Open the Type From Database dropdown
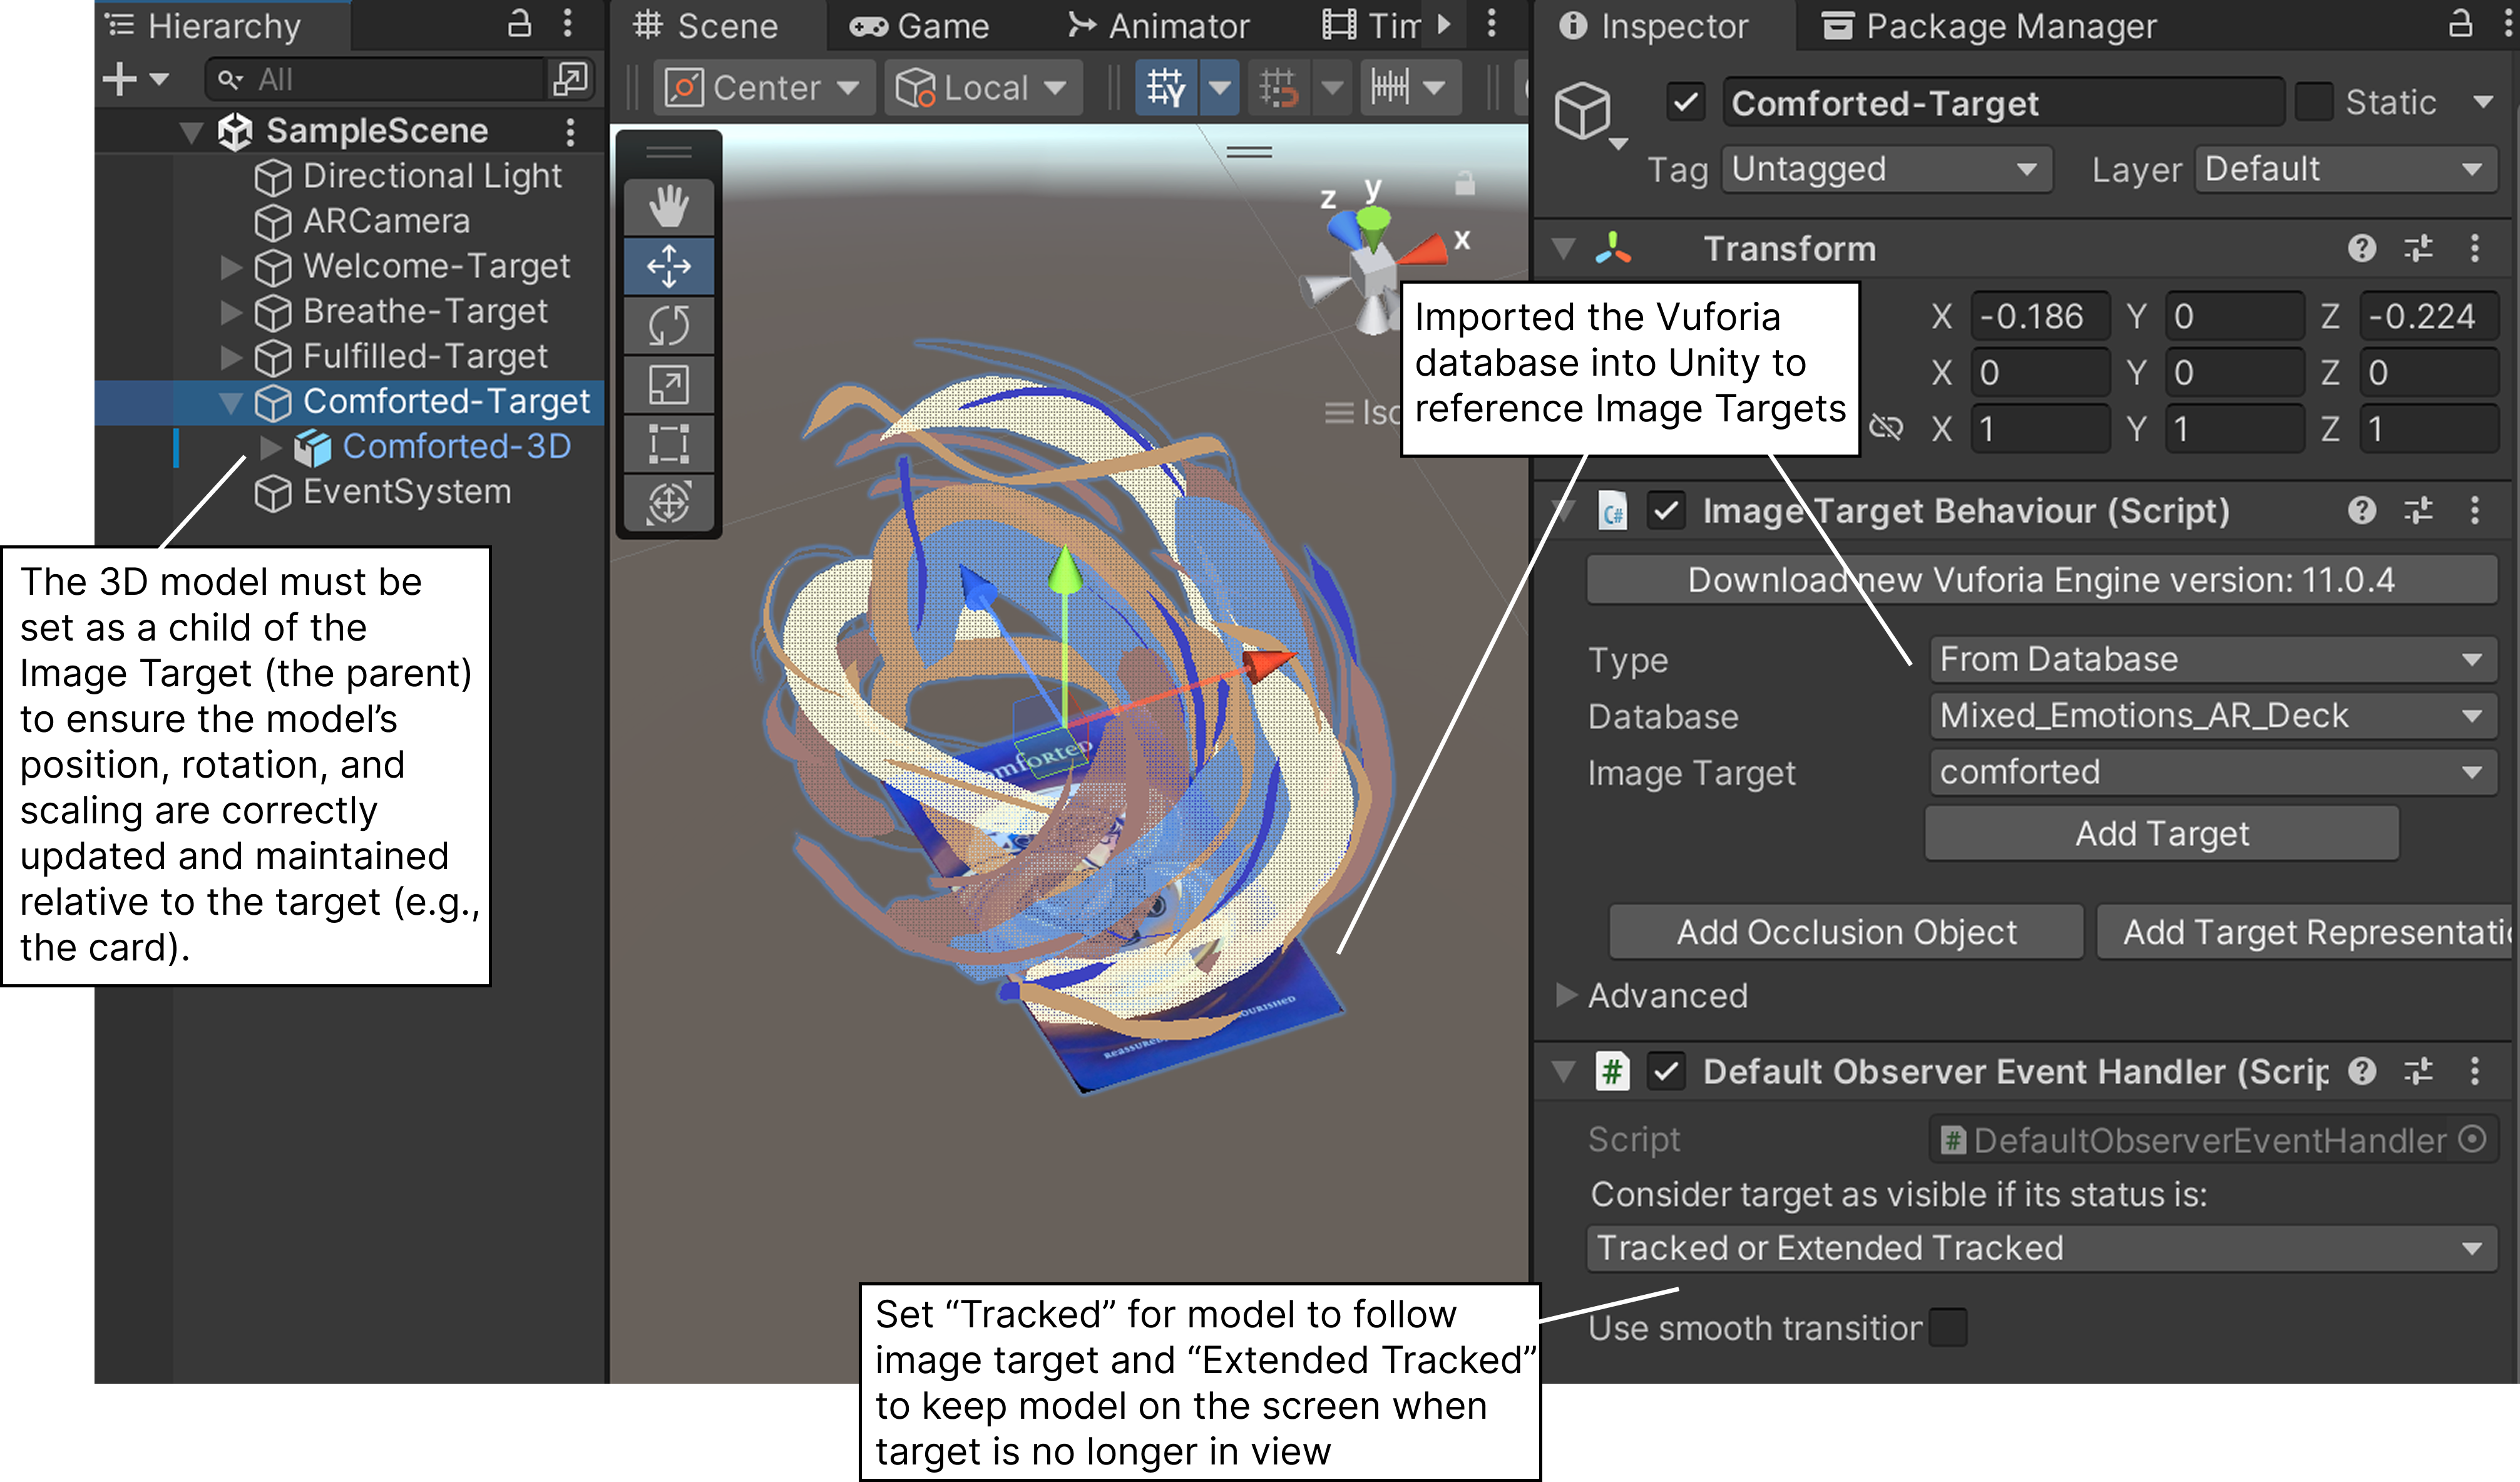Viewport: 2520px width, 1482px height. pos(2213,659)
